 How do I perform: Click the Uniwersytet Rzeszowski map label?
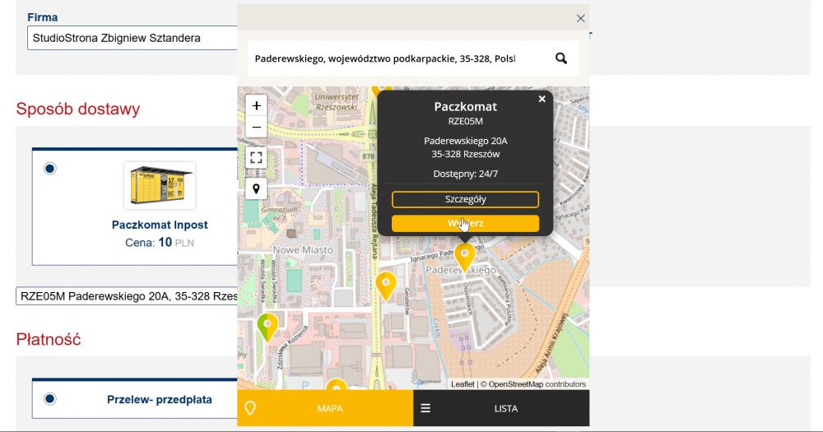coord(337,102)
